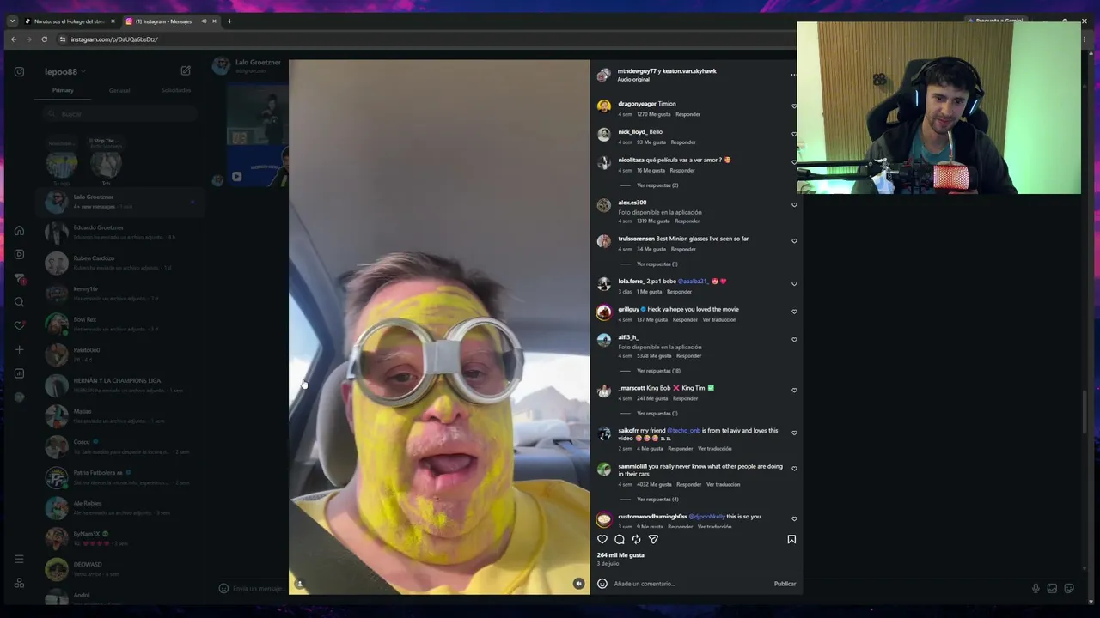Reload the Instagram page

(45, 39)
